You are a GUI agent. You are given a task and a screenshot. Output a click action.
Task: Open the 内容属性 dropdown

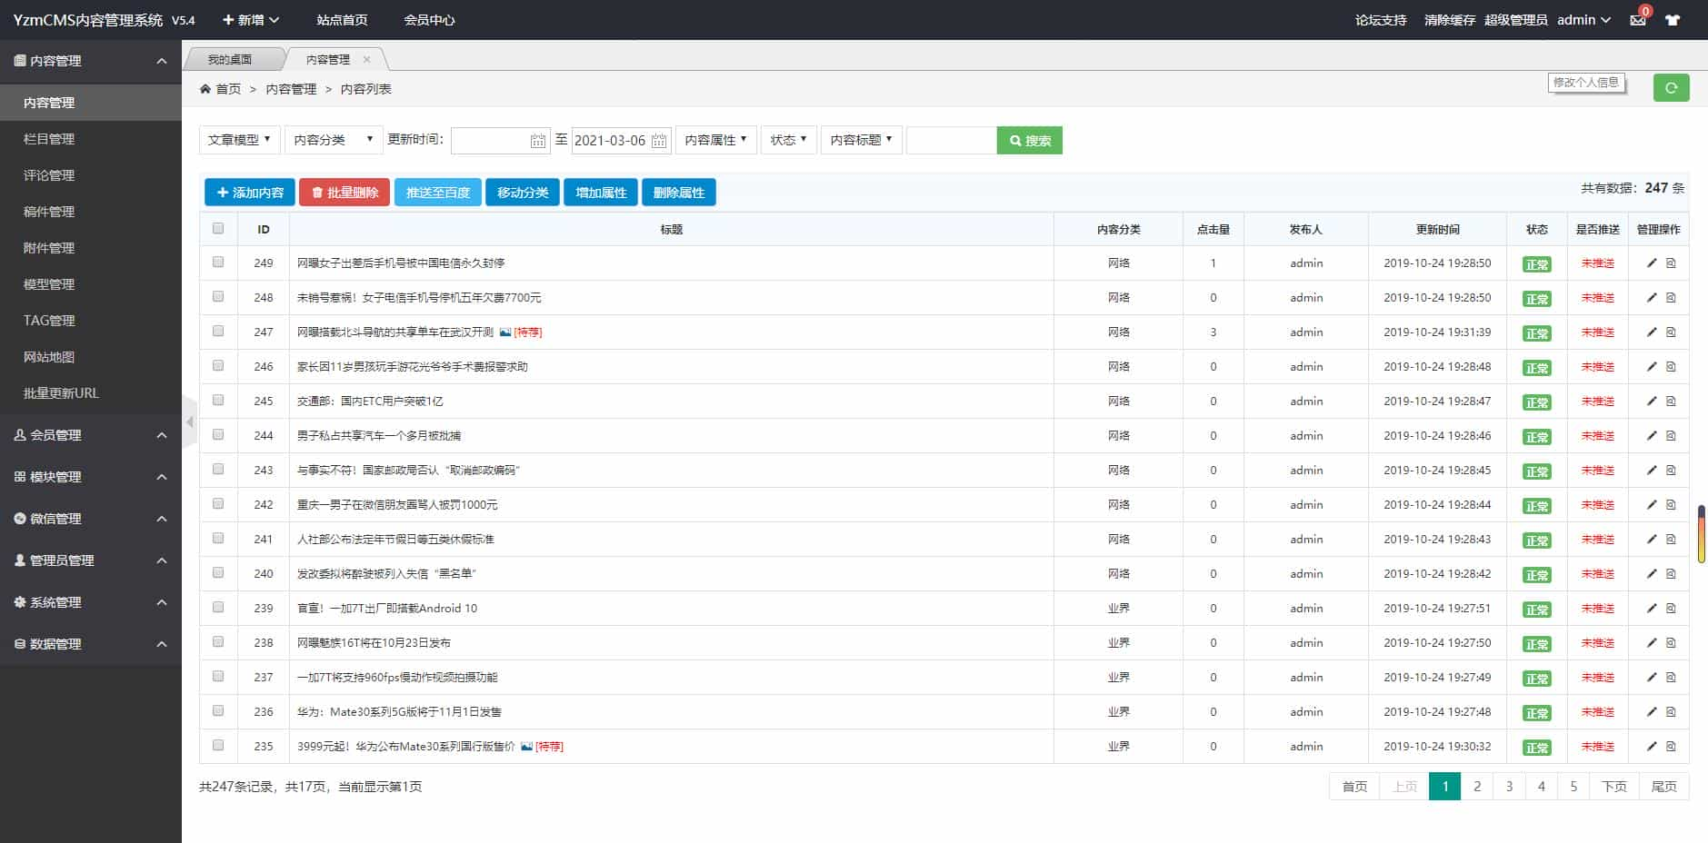pos(716,140)
